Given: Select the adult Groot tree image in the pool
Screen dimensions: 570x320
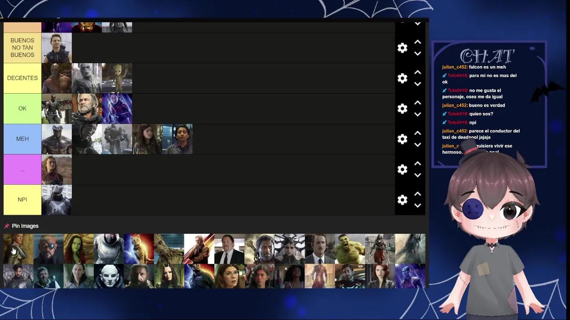Looking at the screenshot, I should pos(169,249).
